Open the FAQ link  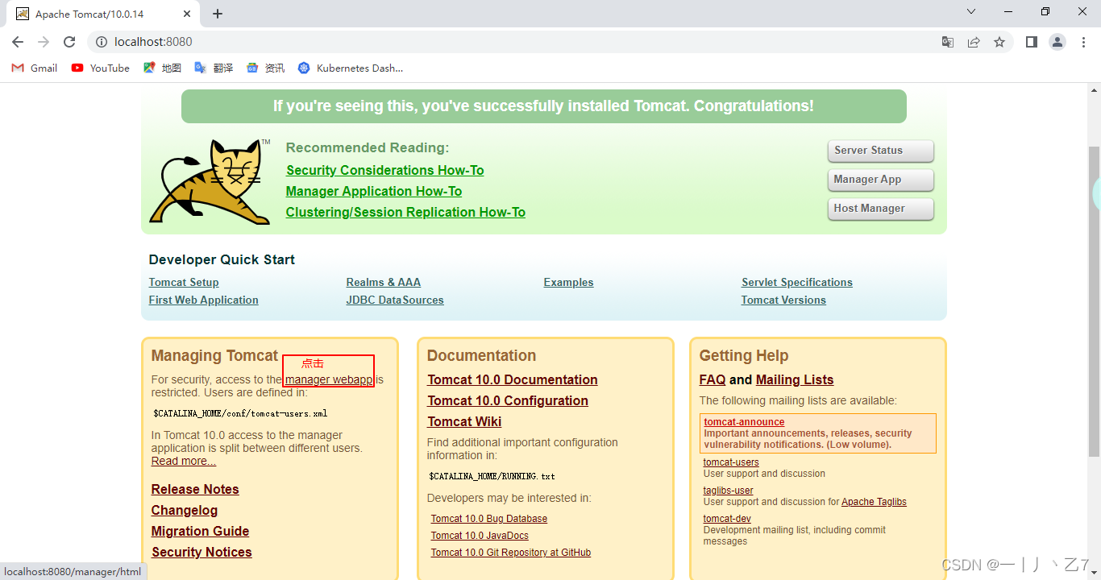[713, 379]
